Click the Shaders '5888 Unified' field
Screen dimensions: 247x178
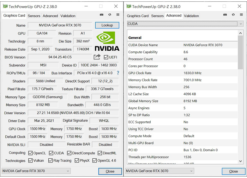[x=46, y=81]
